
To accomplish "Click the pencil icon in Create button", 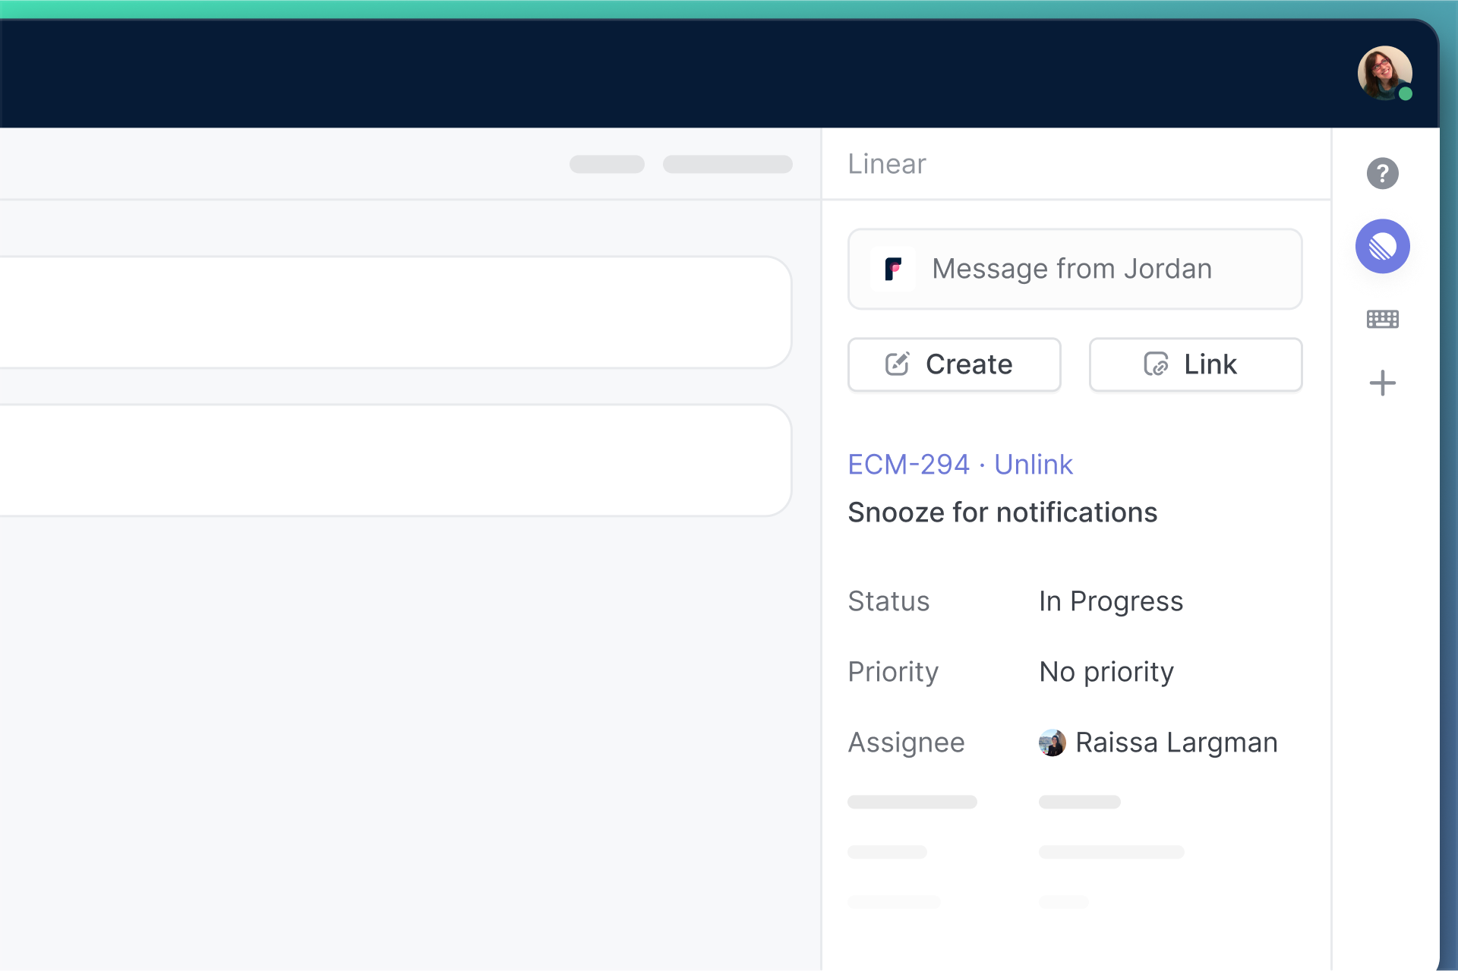I will [x=897, y=364].
